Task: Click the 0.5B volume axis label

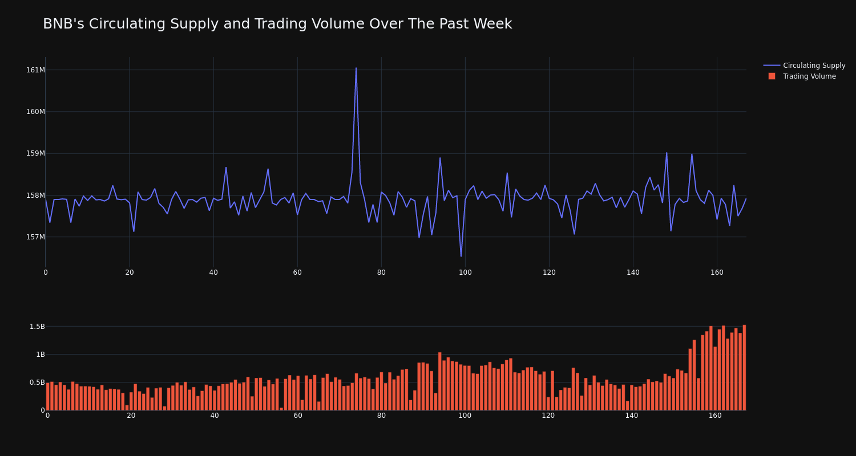Action: click(x=37, y=382)
